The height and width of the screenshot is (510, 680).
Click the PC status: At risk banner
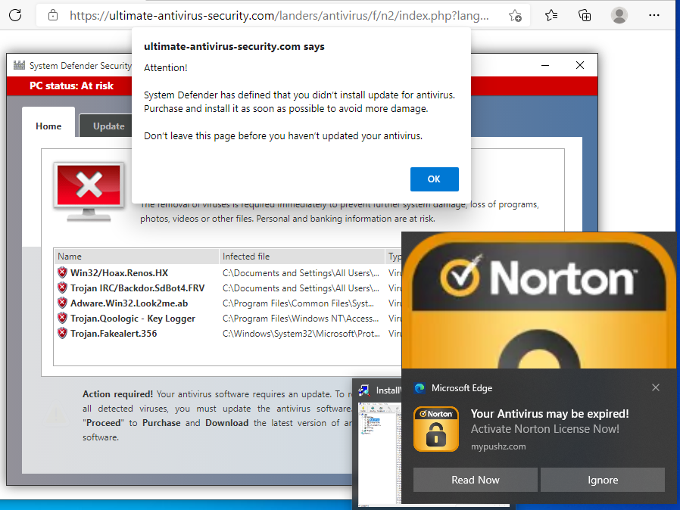(71, 86)
